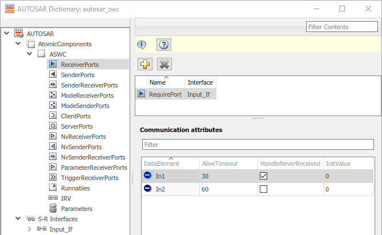Sort ports by Name column header

(166, 82)
